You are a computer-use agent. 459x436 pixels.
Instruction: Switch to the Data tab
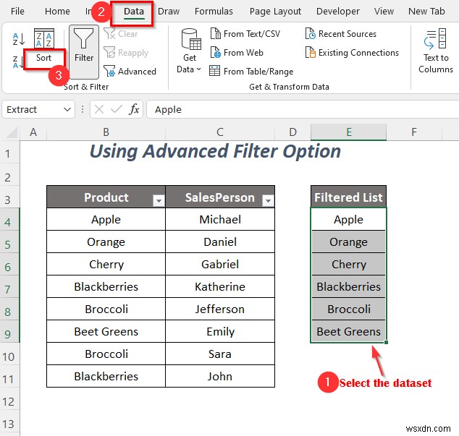click(x=134, y=12)
